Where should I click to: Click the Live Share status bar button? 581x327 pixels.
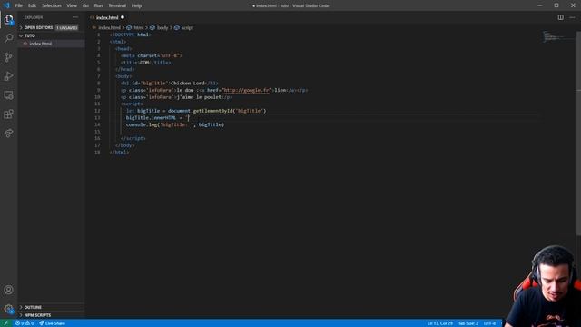pyautogui.click(x=53, y=323)
